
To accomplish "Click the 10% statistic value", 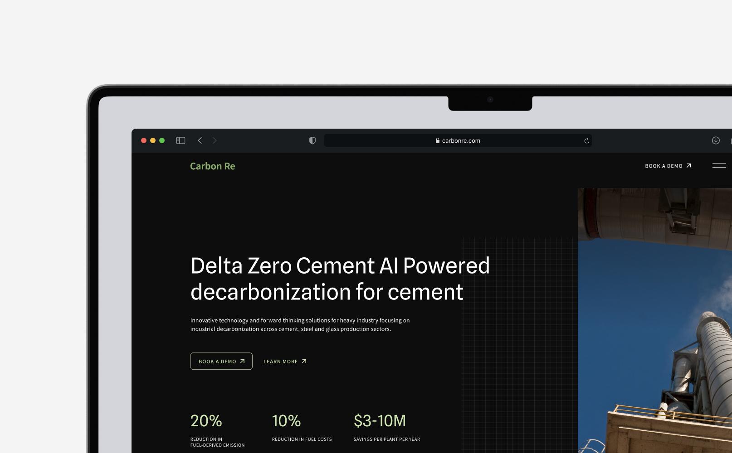I will [287, 421].
